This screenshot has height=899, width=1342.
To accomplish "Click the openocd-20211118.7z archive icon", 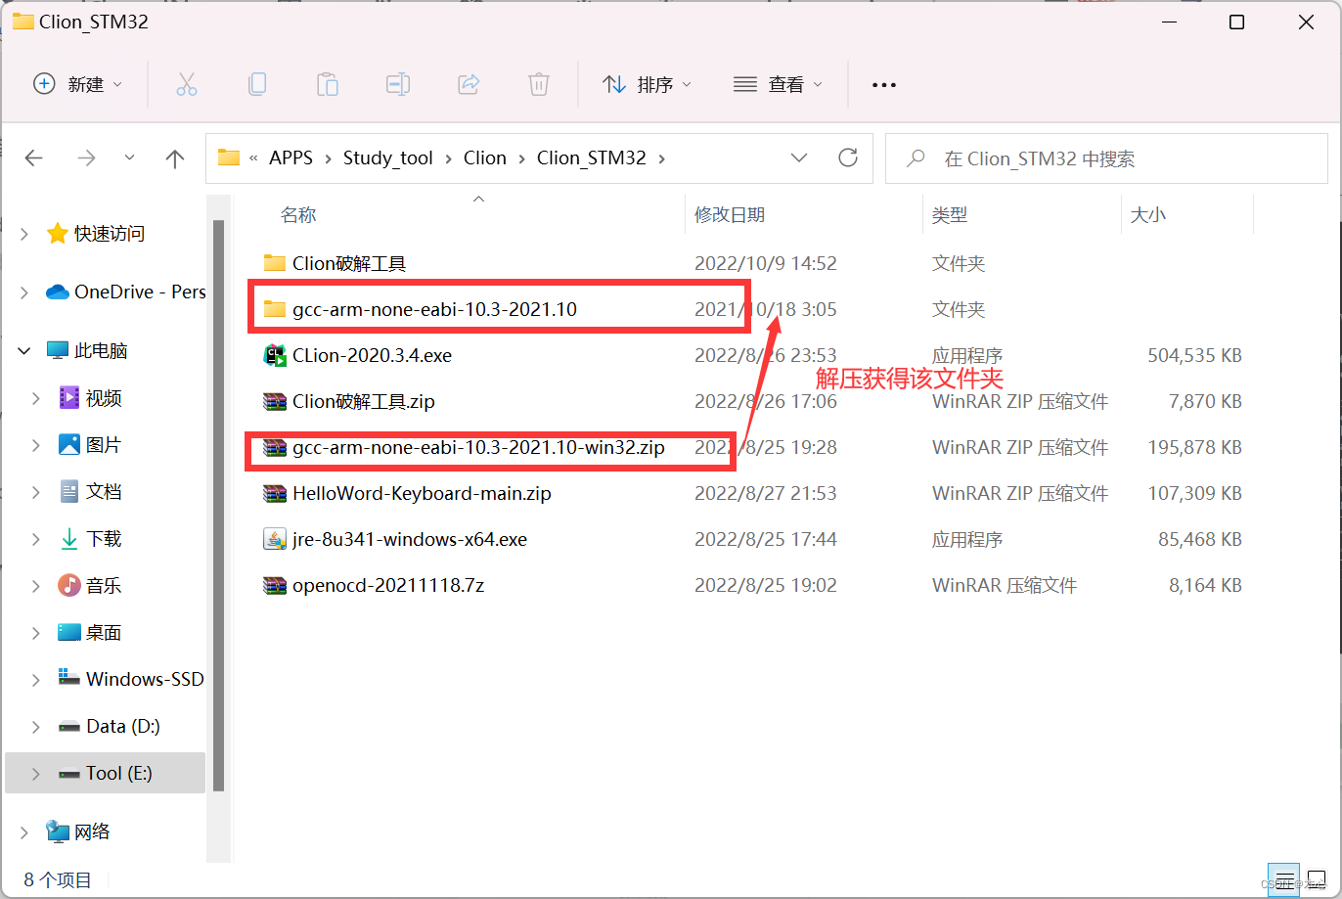I will [275, 585].
